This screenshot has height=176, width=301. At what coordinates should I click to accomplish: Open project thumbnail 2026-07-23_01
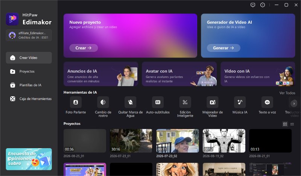coord(131,141)
